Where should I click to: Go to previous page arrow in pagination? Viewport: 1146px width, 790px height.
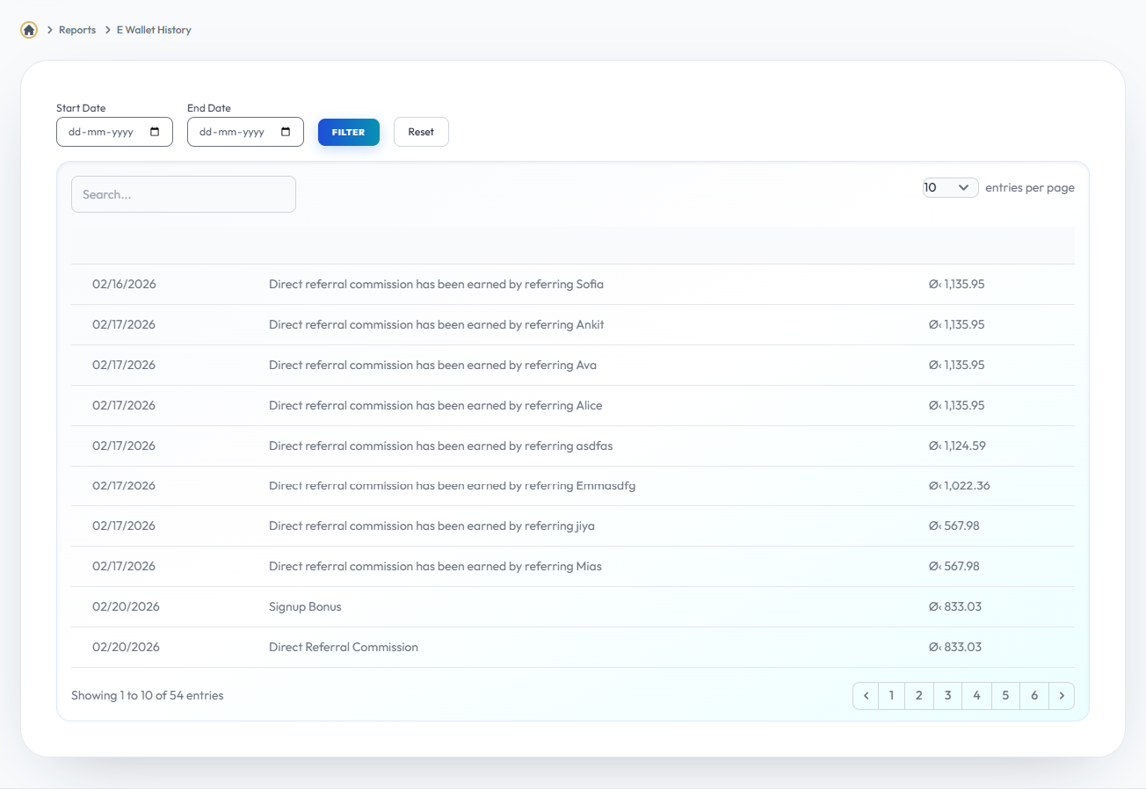pos(866,696)
